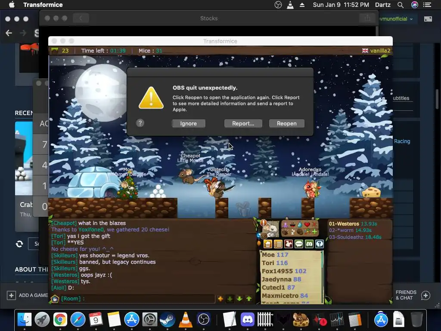Click the refresh icon in Steam window
Image resolution: width=441 pixels, height=331 pixels.
(19, 244)
